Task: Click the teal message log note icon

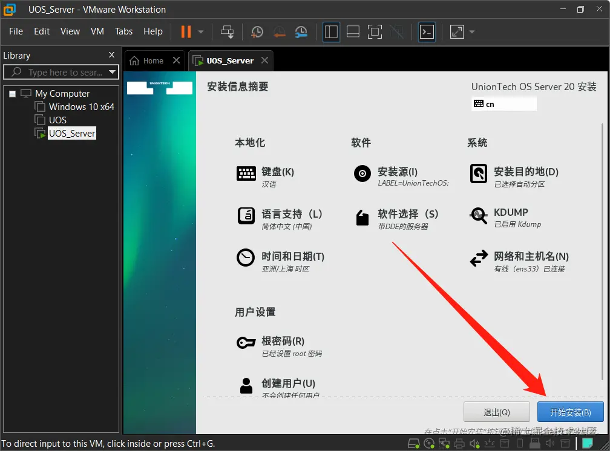Action: (x=587, y=443)
